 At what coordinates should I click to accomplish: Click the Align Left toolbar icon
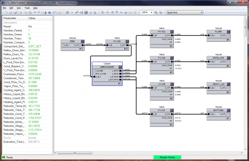pos(103,12)
